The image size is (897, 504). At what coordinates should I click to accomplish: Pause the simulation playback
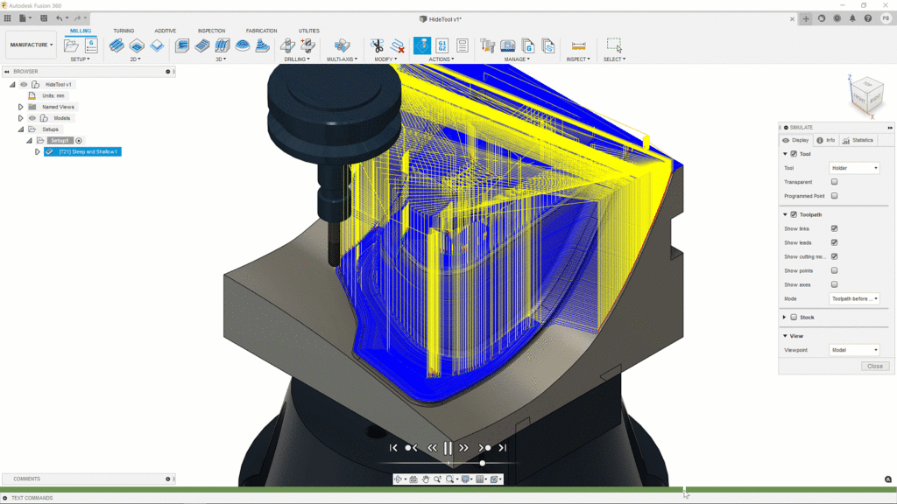(448, 448)
